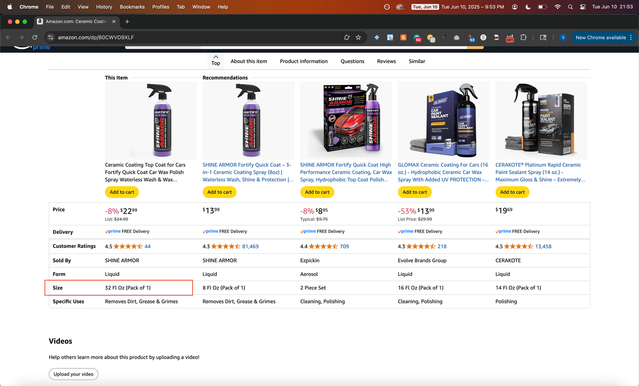Open the 709 ratings link
This screenshot has width=639, height=386.
344,246
